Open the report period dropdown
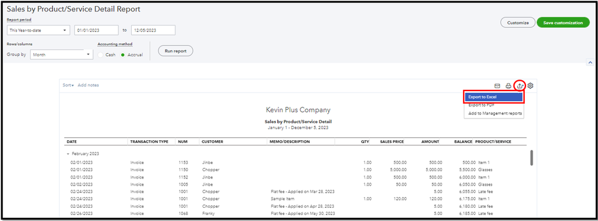 (x=38, y=30)
